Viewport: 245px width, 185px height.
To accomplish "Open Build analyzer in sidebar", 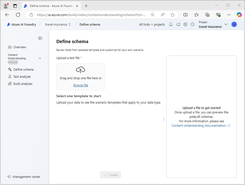I will click(20, 84).
